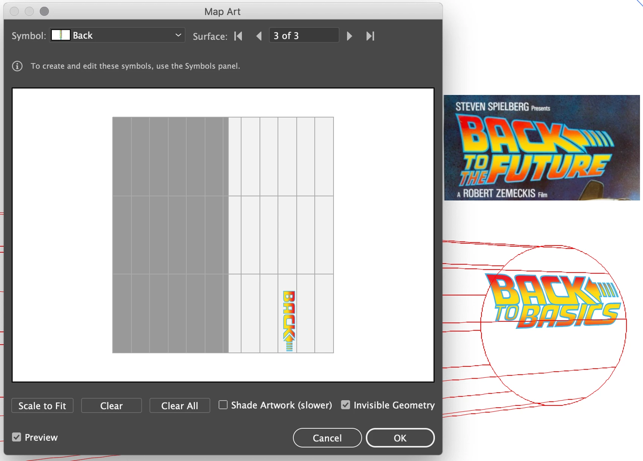Jump to the last surface
The width and height of the screenshot is (643, 461).
[x=370, y=36]
